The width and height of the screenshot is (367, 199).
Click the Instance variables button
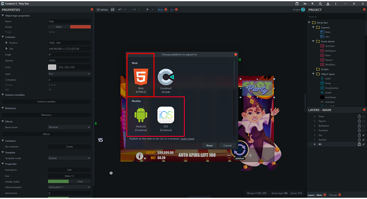click(x=46, y=102)
